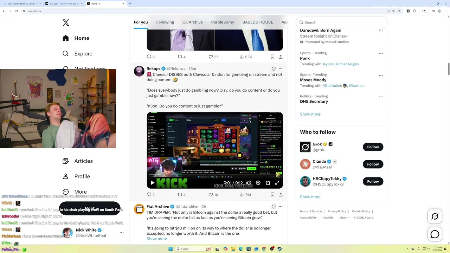Viewport: 450px width, 253px height.
Task: Open Windows Start menu
Action: point(171,249)
